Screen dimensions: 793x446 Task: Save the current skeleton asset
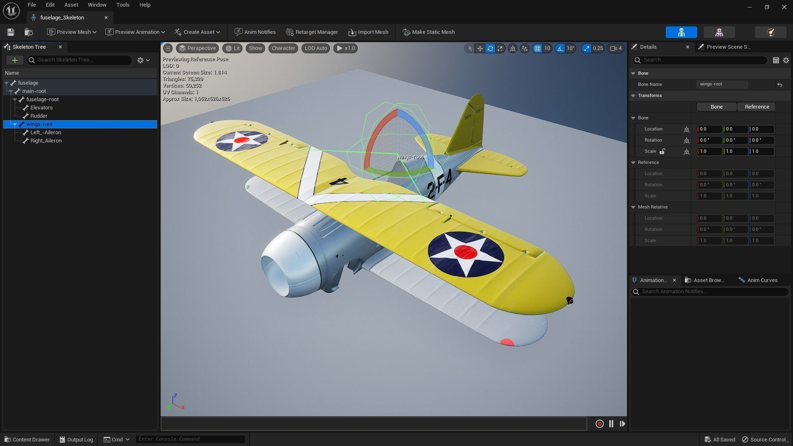point(11,32)
